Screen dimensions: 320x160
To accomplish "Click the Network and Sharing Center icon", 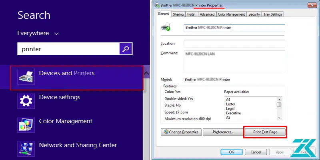I will coord(26,149).
